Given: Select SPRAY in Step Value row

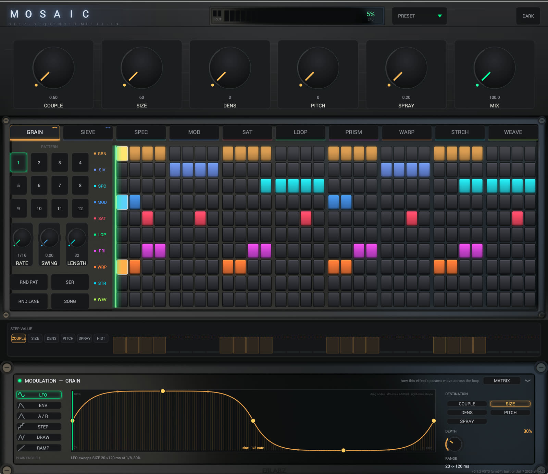Looking at the screenshot, I should point(85,338).
